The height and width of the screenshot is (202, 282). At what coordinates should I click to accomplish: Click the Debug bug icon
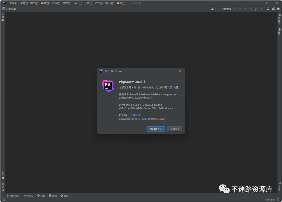pyautogui.click(x=245, y=9)
